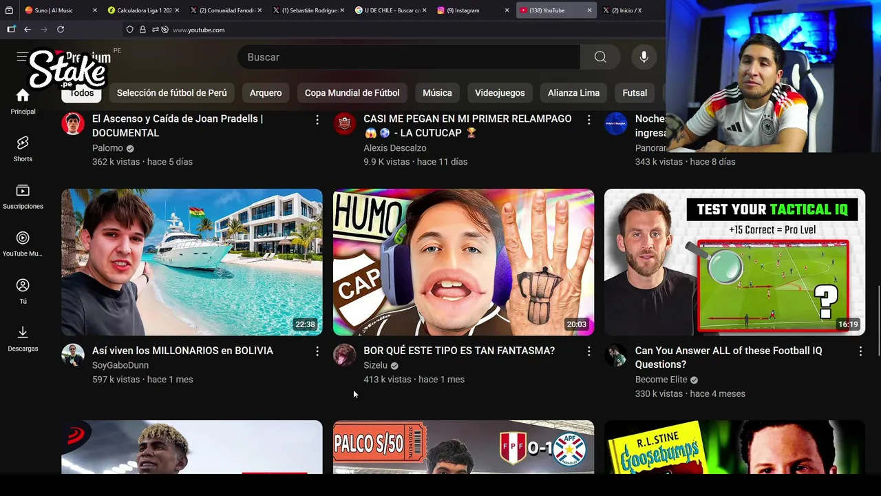Select the Arquero filter chip
This screenshot has width=881, height=496.
(266, 93)
